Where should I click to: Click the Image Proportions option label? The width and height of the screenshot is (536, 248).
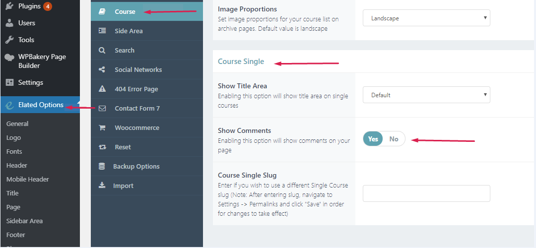(x=248, y=9)
